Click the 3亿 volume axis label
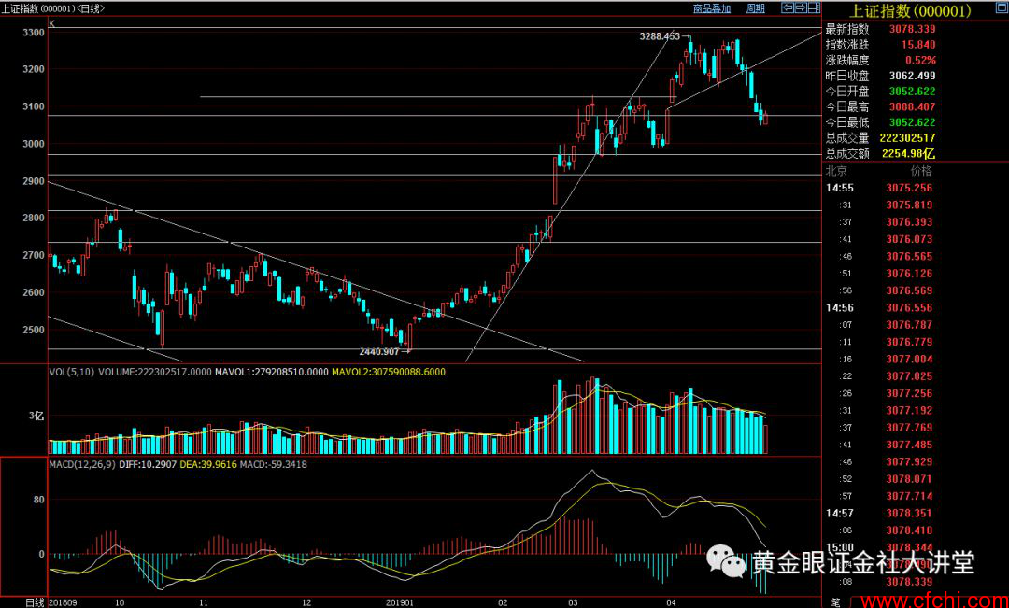Viewport: 1009px width, 608px height. click(36, 417)
